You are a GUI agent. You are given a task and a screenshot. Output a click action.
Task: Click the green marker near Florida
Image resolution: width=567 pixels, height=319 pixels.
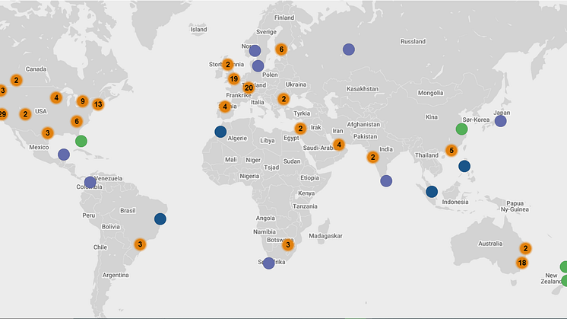(x=81, y=140)
